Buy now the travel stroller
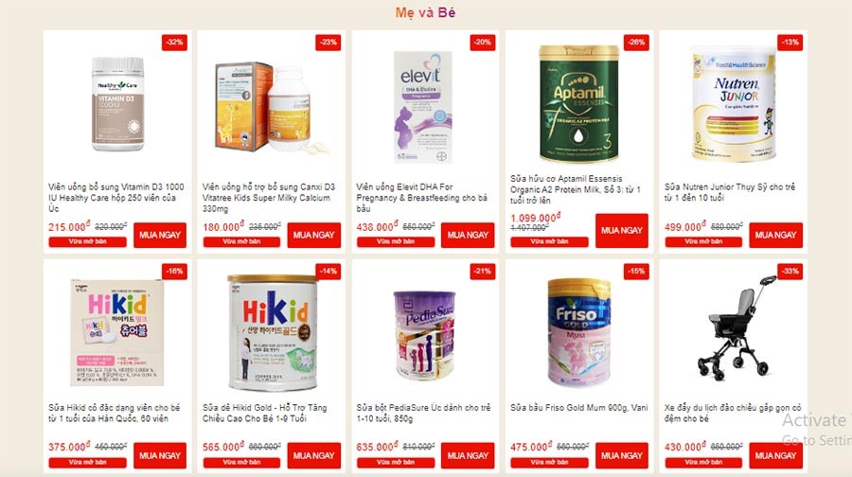 (x=775, y=456)
